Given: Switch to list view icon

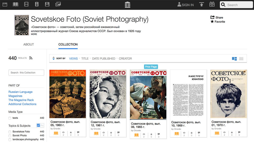Looking at the screenshot, I should [241, 59].
